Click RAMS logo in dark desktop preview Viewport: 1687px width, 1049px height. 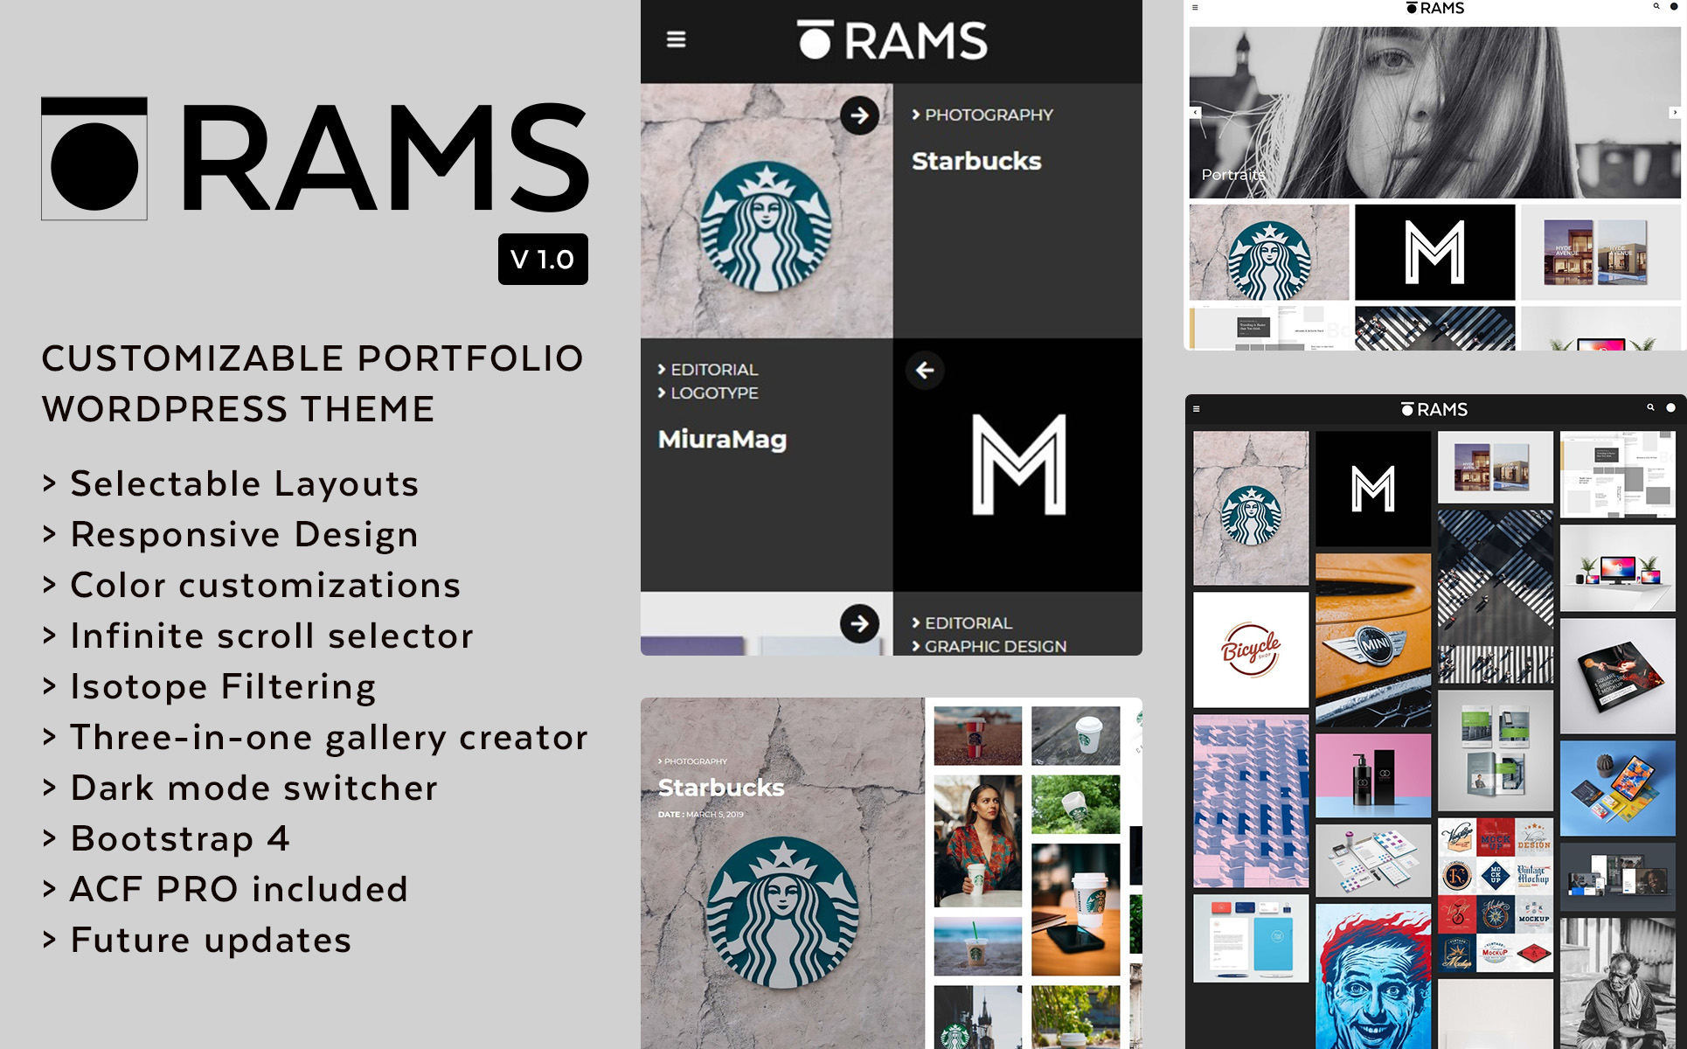[x=1434, y=409]
